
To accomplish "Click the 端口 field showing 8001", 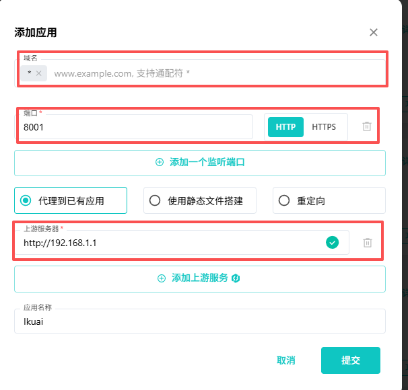I will pyautogui.click(x=135, y=126).
